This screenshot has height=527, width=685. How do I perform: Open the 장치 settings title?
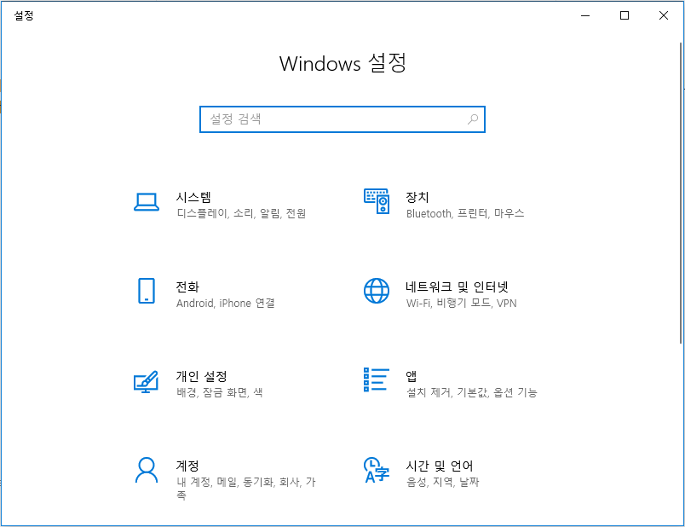[x=417, y=197]
